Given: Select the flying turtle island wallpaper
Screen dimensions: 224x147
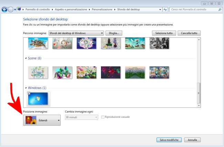Looking at the screenshot, I should pyautogui.click(x=38, y=43).
